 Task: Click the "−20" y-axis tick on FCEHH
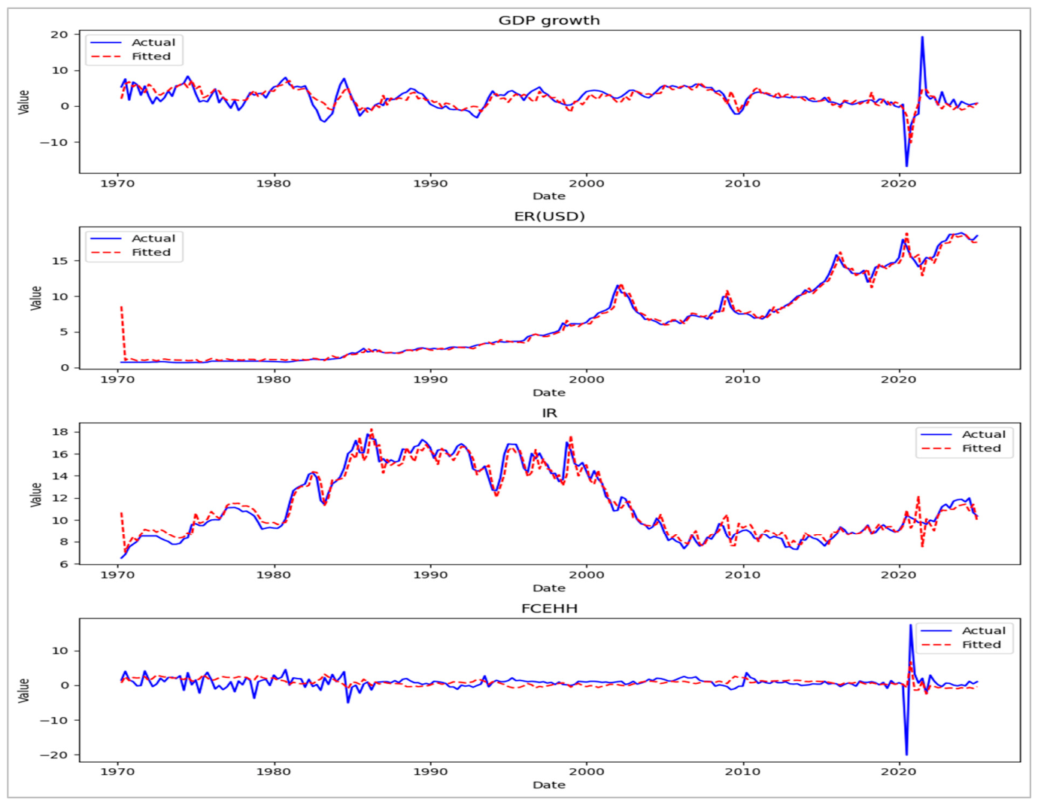coord(55,755)
